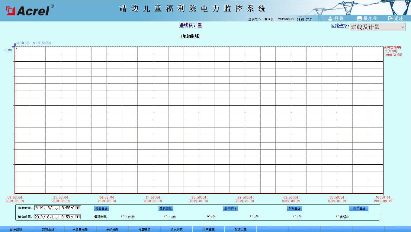Choose the 自适应 auto range option
Viewport: 411px width, 232px height.
click(x=337, y=216)
